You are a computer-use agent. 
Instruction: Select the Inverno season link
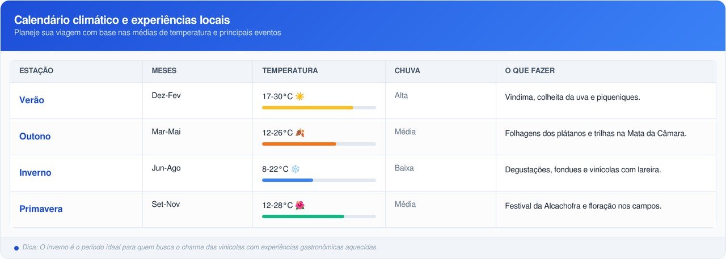[35, 173]
